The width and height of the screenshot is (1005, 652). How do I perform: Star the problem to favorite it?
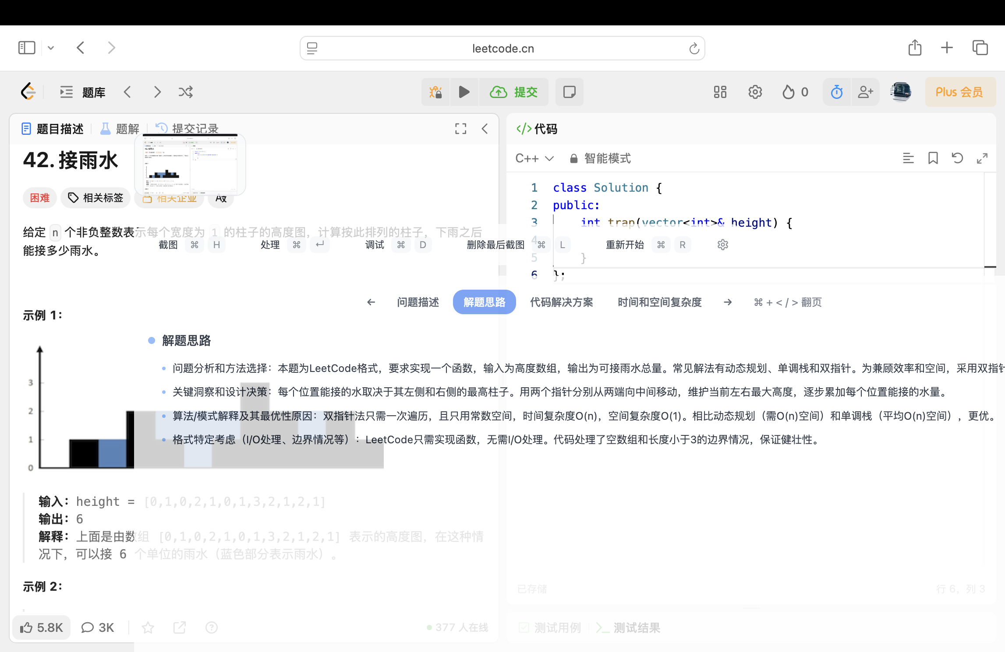tap(148, 627)
